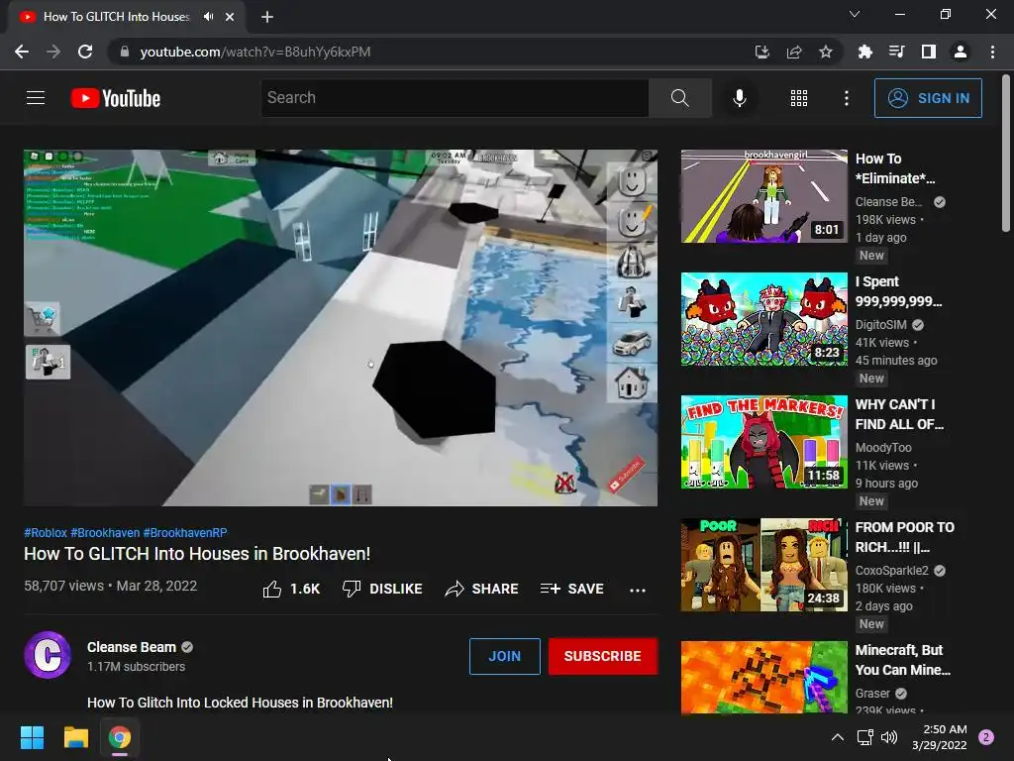Screen dimensions: 1014x761
Task: Open the network icon in tray
Action: (864, 737)
